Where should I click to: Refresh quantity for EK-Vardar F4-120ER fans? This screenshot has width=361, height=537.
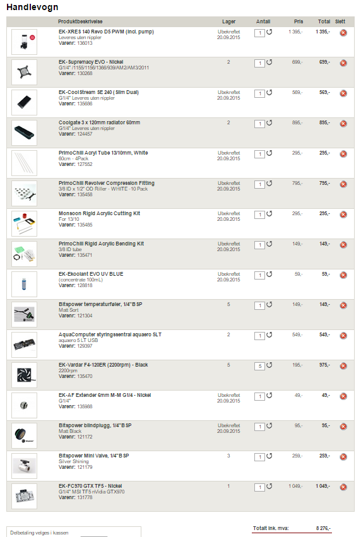(x=269, y=365)
